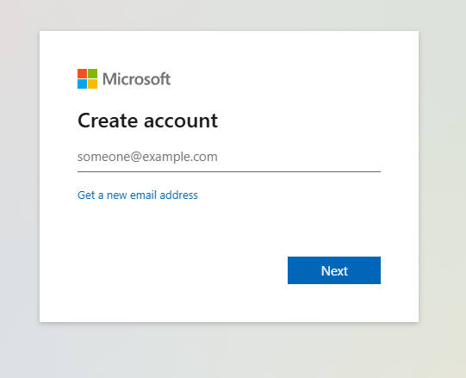Click the email address input field

(x=229, y=157)
